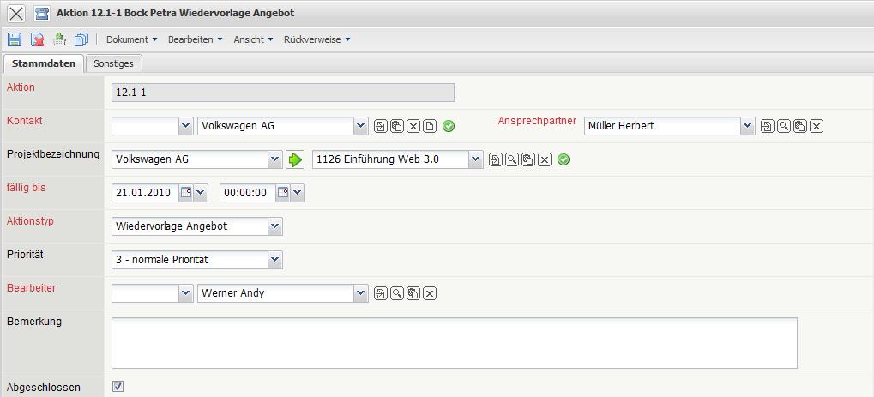
Task: Clear Bearbeiter with the X icon
Action: [x=429, y=294]
